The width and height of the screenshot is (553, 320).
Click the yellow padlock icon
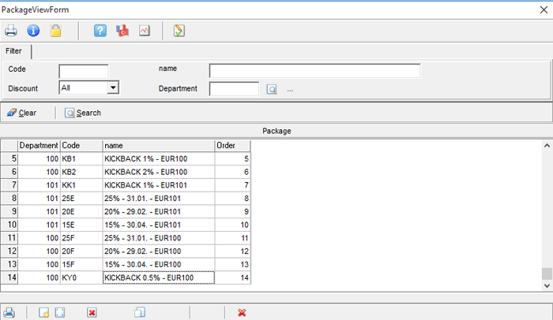(55, 31)
